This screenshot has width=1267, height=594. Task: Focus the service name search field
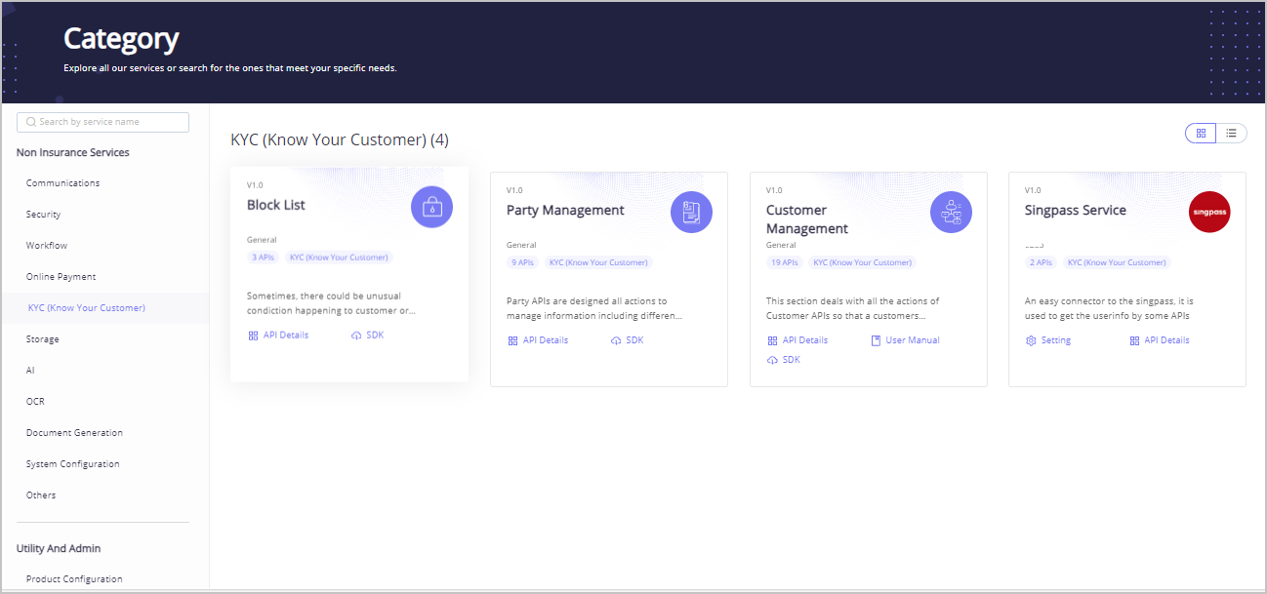[x=102, y=122]
